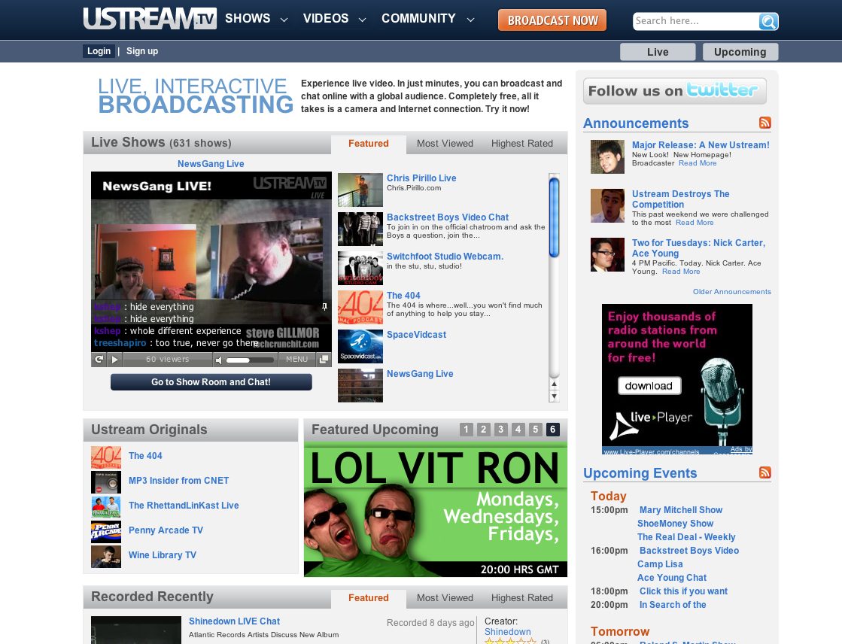Open Penny Arcade TV thumbnail icon

[106, 532]
